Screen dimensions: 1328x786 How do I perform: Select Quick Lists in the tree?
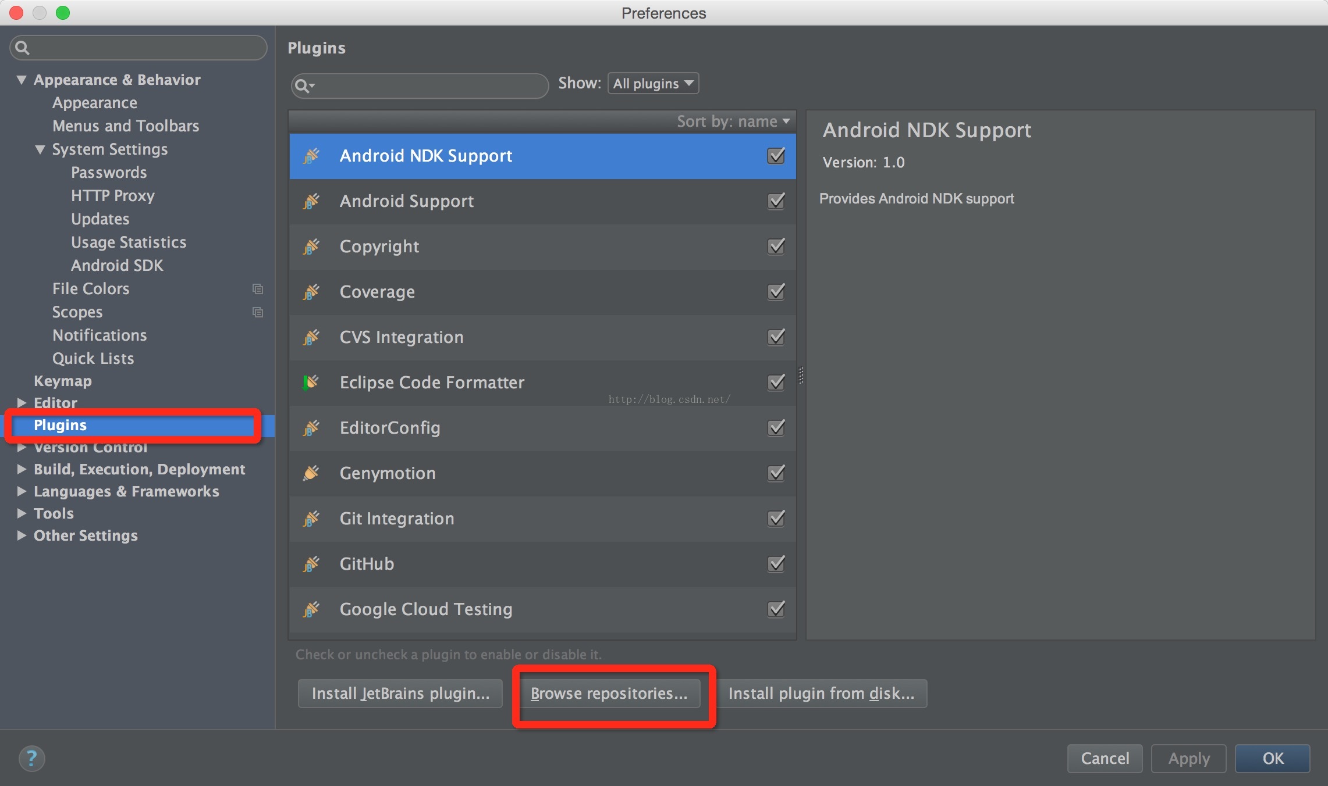[93, 359]
